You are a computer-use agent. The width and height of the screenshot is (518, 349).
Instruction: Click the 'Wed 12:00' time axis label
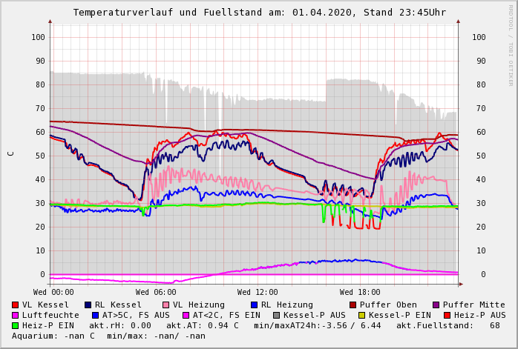click(x=258, y=292)
